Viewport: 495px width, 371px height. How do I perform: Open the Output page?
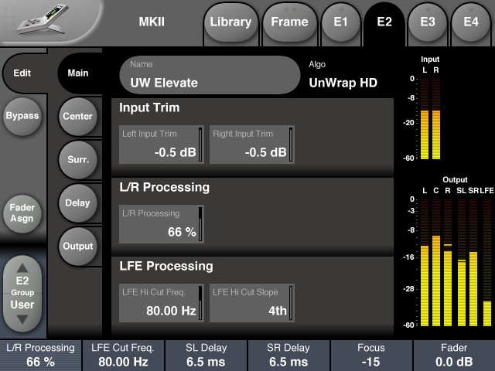[78, 247]
